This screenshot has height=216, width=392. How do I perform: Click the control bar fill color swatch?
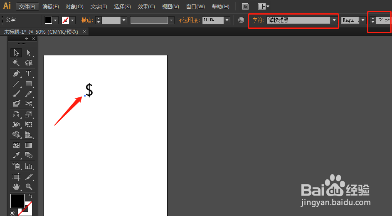tap(49, 20)
